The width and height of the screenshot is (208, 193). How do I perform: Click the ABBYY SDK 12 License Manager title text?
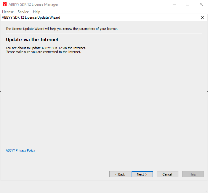(33, 4)
